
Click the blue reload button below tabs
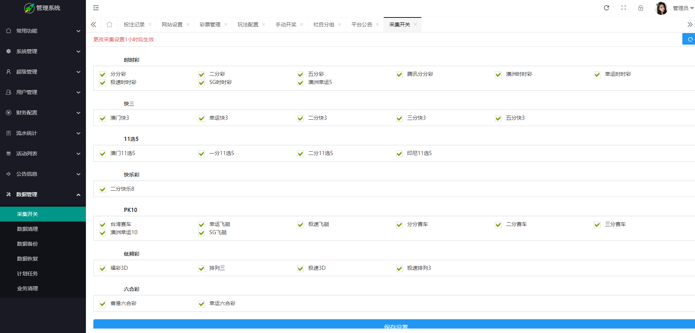[x=689, y=39]
